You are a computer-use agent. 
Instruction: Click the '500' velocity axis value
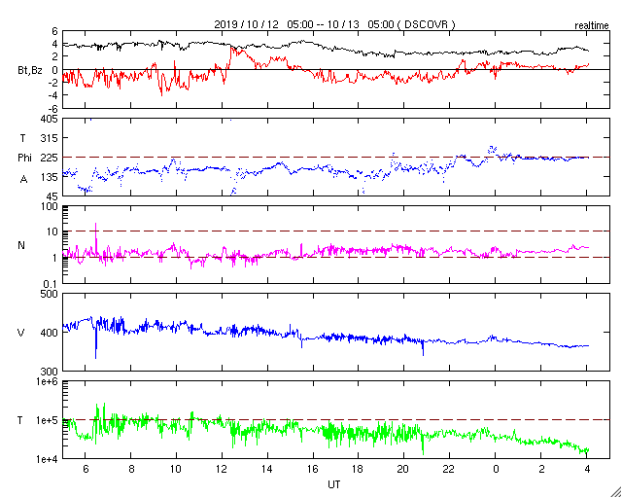pyautogui.click(x=50, y=294)
